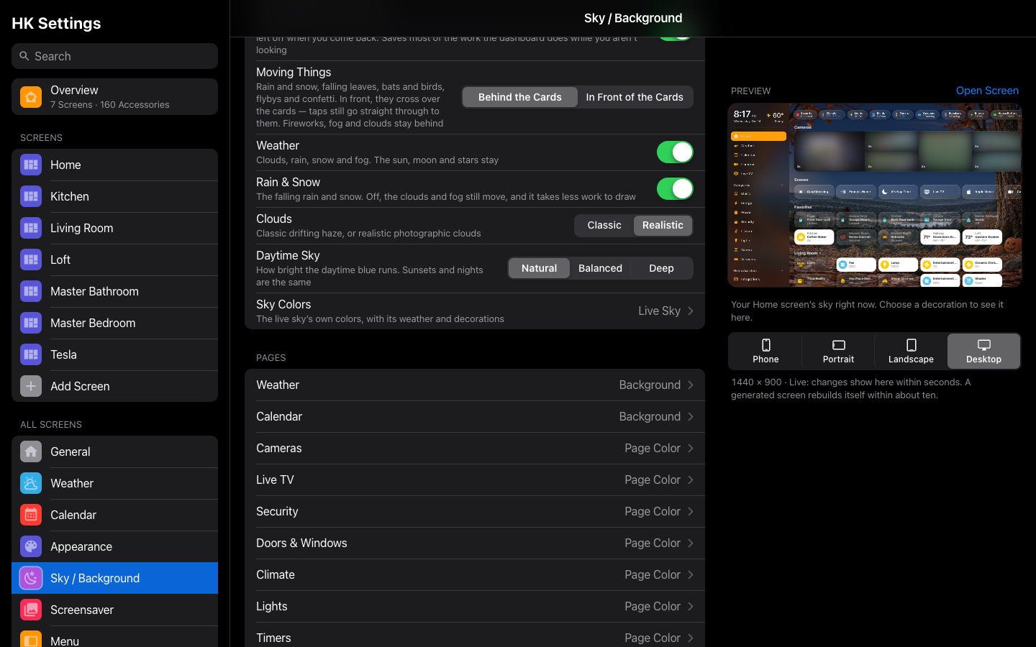Click the Loft screen icon
The width and height of the screenshot is (1036, 647).
[31, 260]
